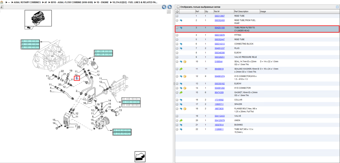Screen dimensions: 340x163
Task: Click package icon for HYD CONNECTOR ref 14
Action: coord(185,88)
